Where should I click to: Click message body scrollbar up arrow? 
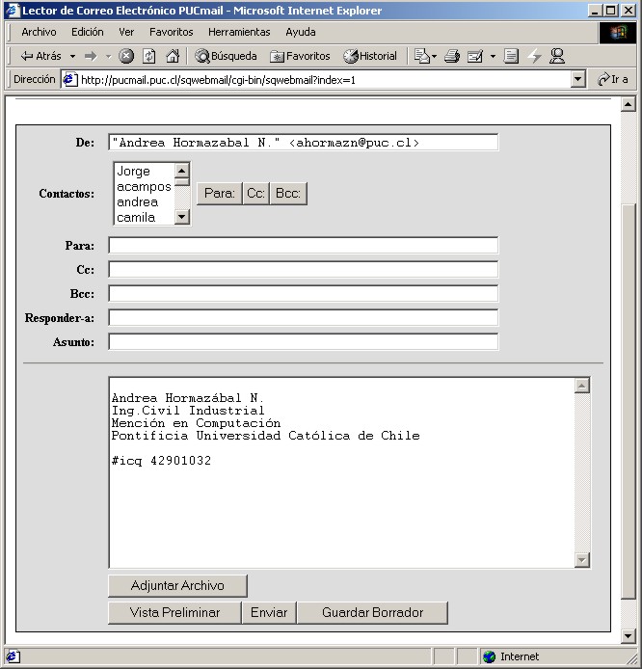coord(582,386)
